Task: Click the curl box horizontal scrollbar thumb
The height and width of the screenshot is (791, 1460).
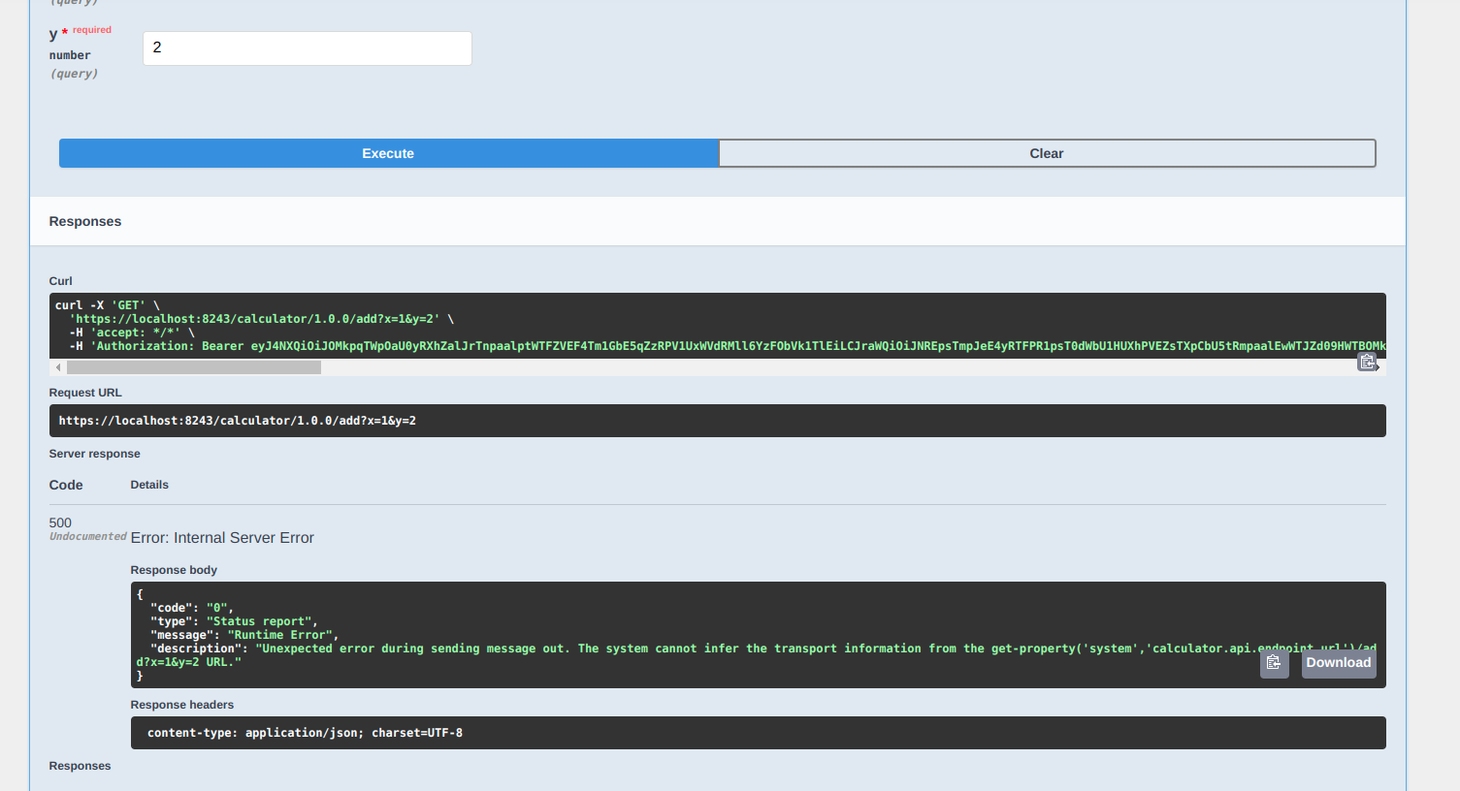Action: point(194,367)
